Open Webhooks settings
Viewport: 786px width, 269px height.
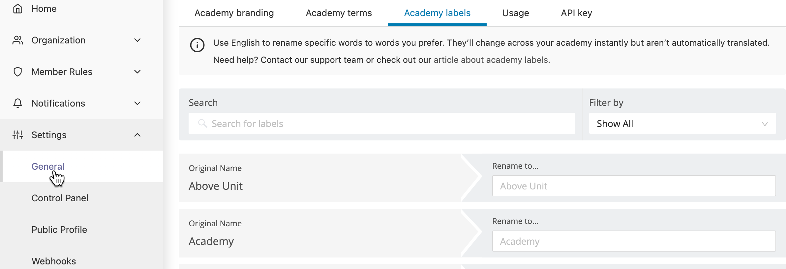pos(53,261)
